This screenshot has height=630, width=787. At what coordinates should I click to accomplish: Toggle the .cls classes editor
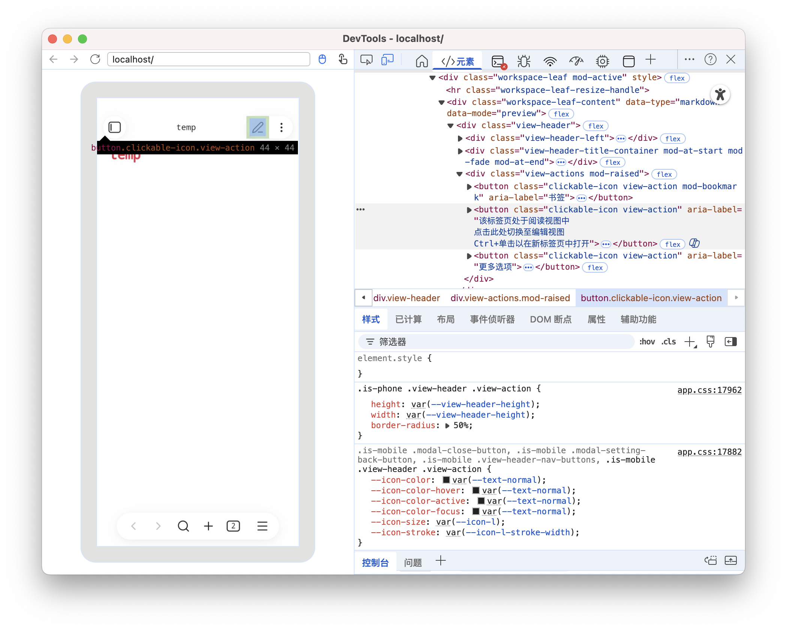click(669, 342)
